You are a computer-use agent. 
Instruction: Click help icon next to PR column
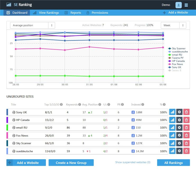(122, 105)
